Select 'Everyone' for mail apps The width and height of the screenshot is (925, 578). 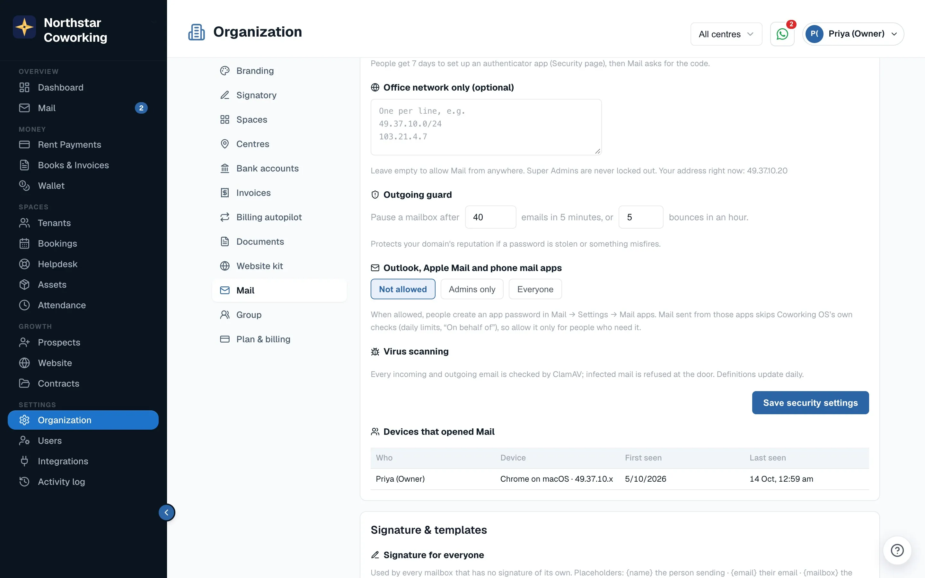click(535, 289)
